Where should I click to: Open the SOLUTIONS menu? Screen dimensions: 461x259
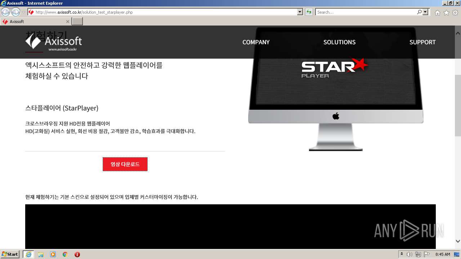(339, 42)
